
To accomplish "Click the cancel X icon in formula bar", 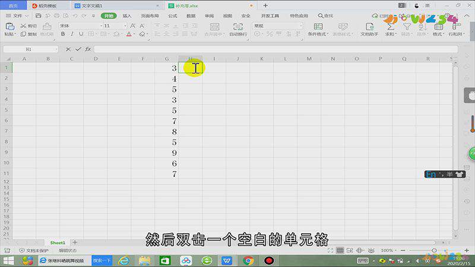I will [x=68, y=49].
